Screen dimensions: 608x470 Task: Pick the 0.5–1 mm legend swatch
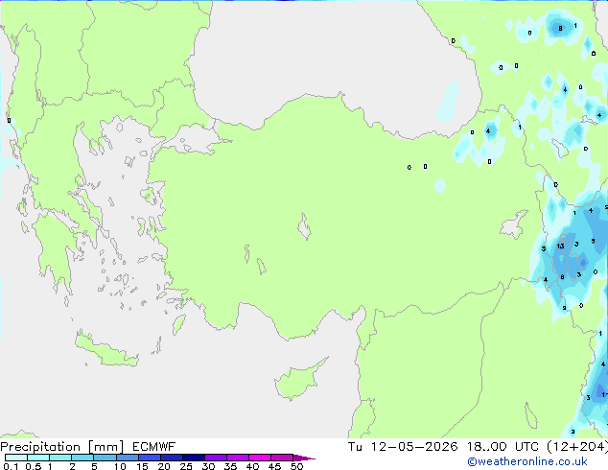(x=38, y=458)
